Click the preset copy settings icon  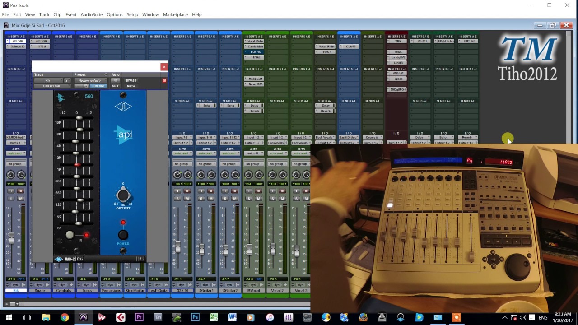tap(86, 86)
